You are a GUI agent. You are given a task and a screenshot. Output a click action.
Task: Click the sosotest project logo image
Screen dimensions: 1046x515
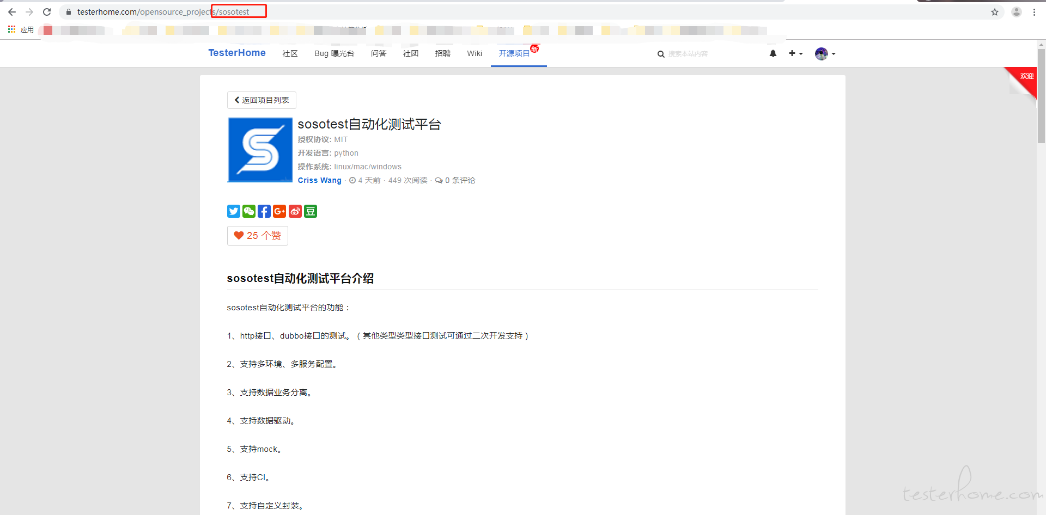coord(260,150)
